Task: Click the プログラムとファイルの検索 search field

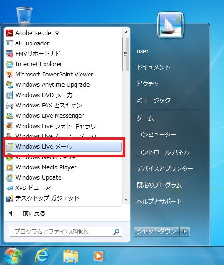Action: pos(66,232)
